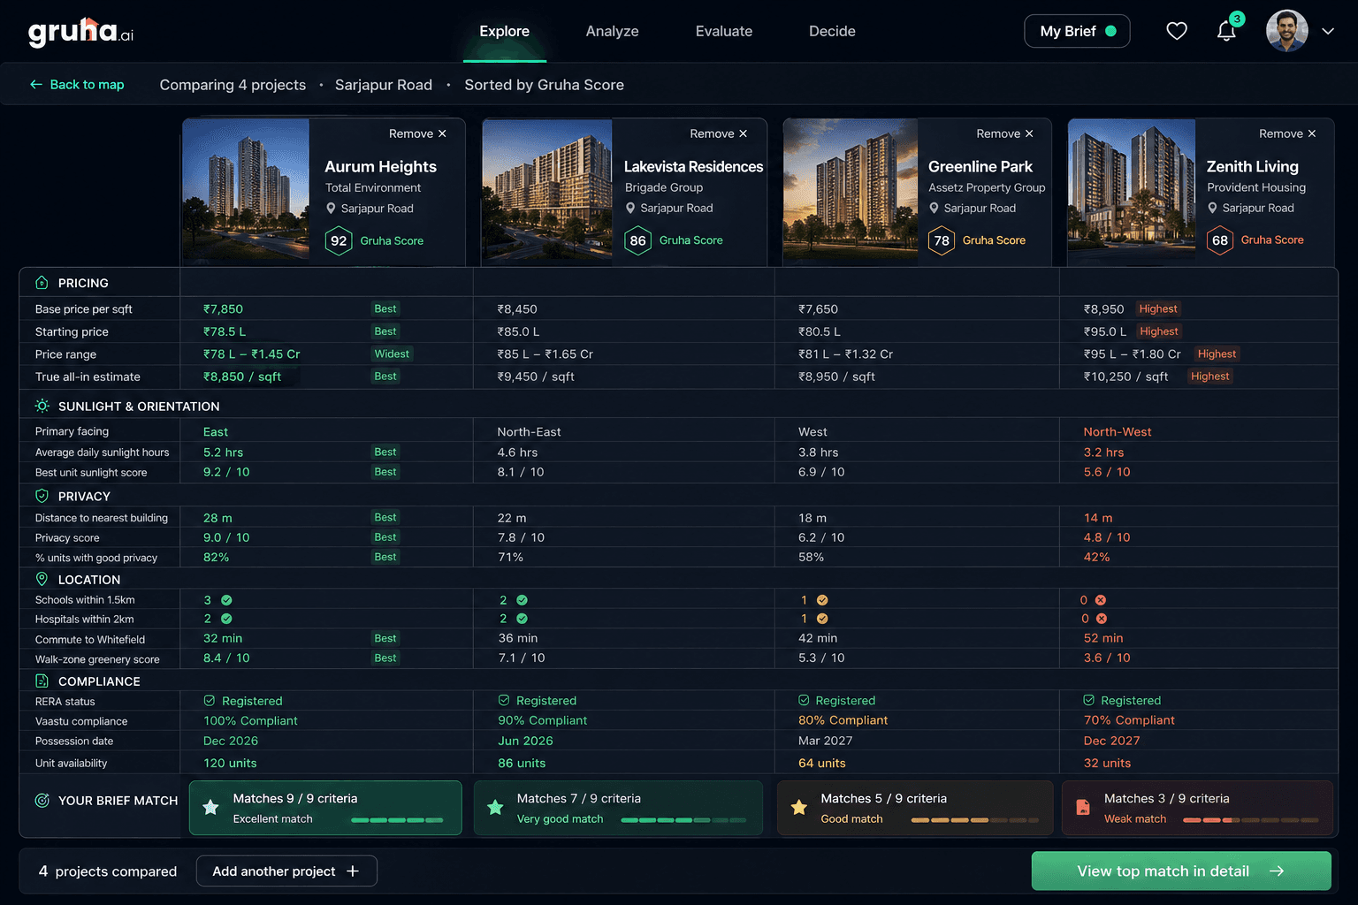Open Zenith Living building photo

pyautogui.click(x=1132, y=192)
